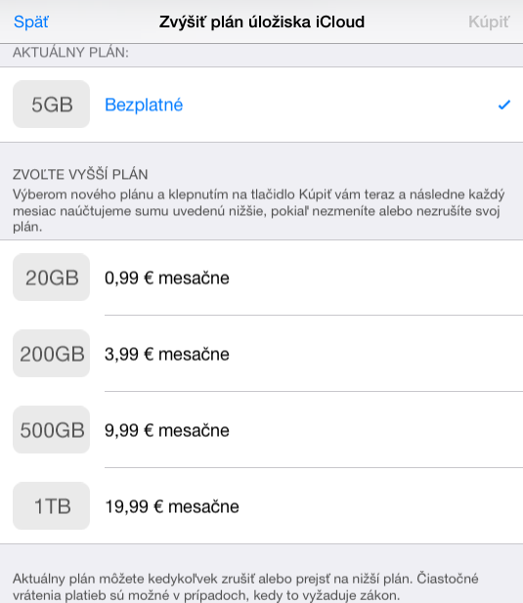523x603 pixels.
Task: Select the 5GB storage badge
Action: coord(51,105)
